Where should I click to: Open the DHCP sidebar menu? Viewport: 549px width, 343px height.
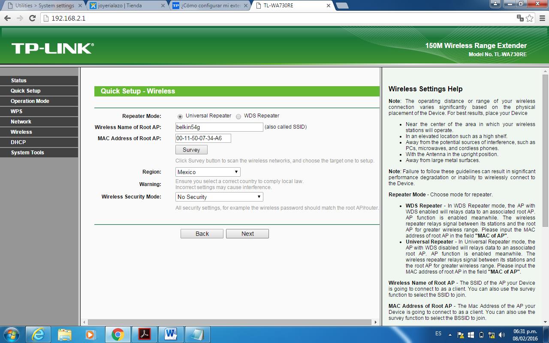click(39, 142)
